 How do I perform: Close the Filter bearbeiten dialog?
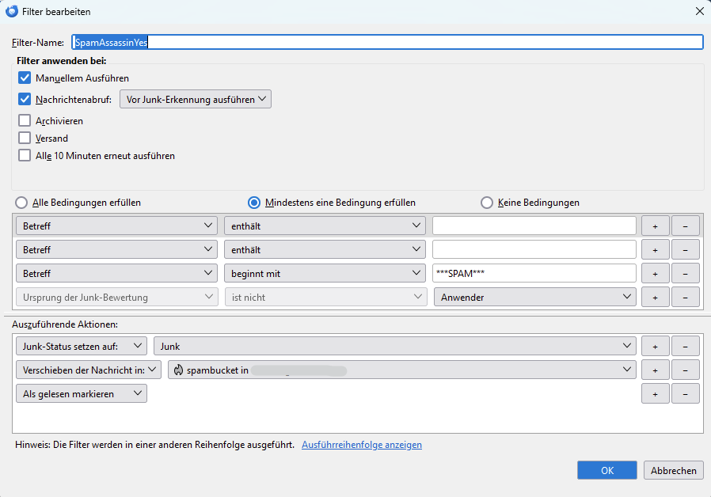click(698, 12)
